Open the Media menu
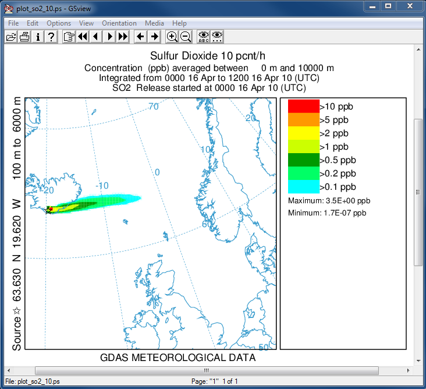Image resolution: width=426 pixels, height=389 pixels. click(x=154, y=23)
